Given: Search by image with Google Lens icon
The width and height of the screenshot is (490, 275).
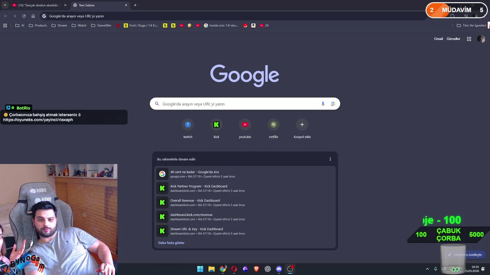Looking at the screenshot, I should [x=333, y=104].
